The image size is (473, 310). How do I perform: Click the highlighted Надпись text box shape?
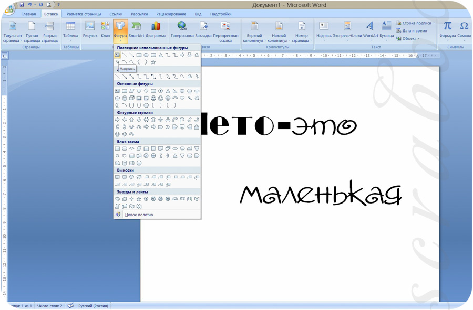click(x=117, y=55)
